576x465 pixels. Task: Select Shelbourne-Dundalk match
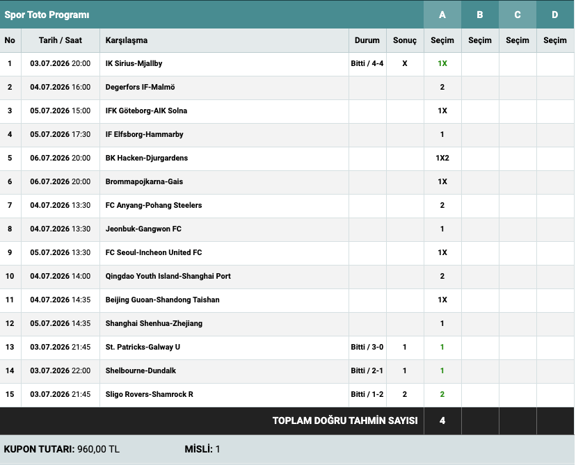[x=141, y=370]
